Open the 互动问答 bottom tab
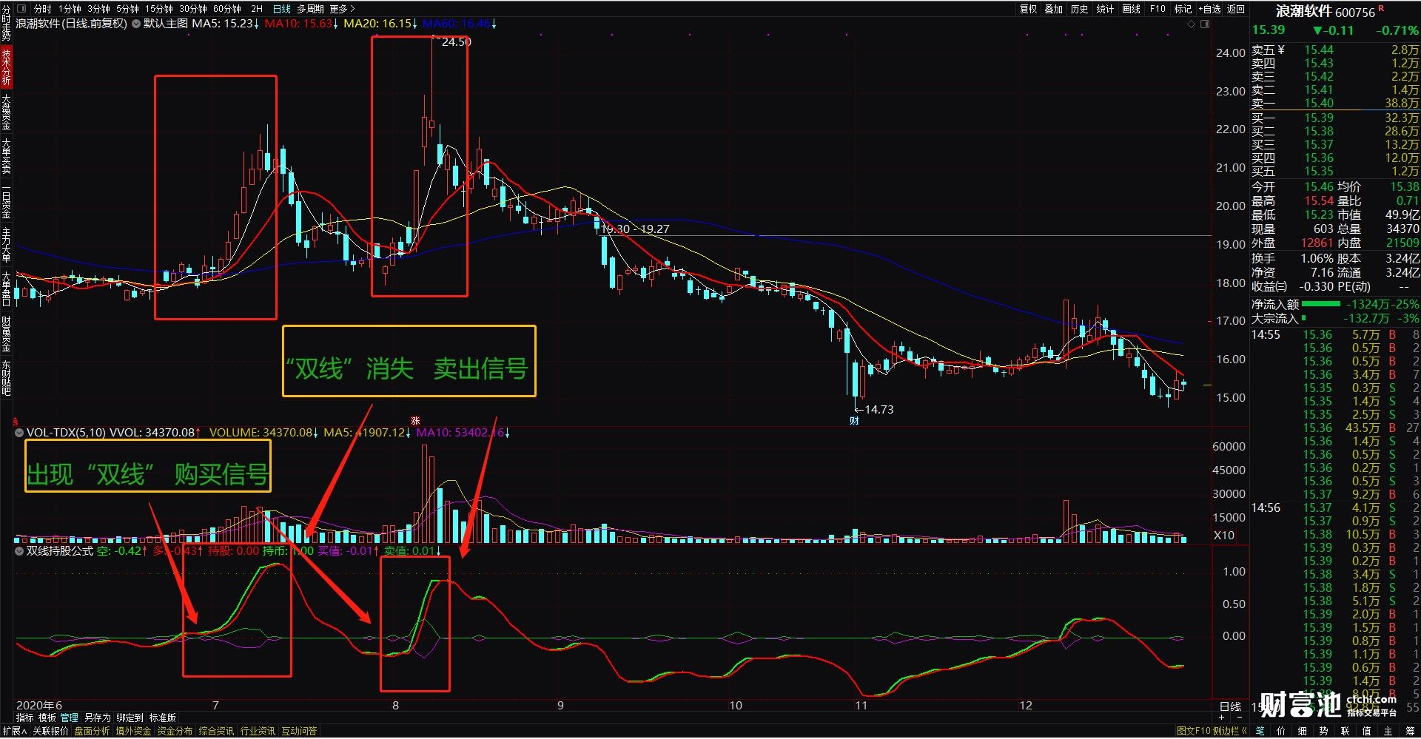1421x739 pixels. [299, 731]
